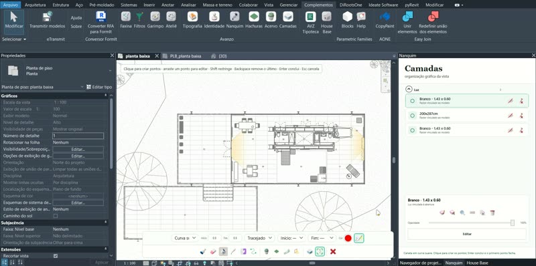Open the Ateliê tool
Viewport: 536px width, 266px height.
tap(171, 20)
